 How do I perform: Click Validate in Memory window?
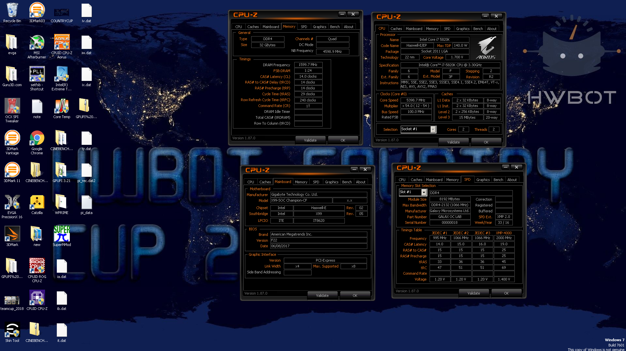[x=310, y=140]
